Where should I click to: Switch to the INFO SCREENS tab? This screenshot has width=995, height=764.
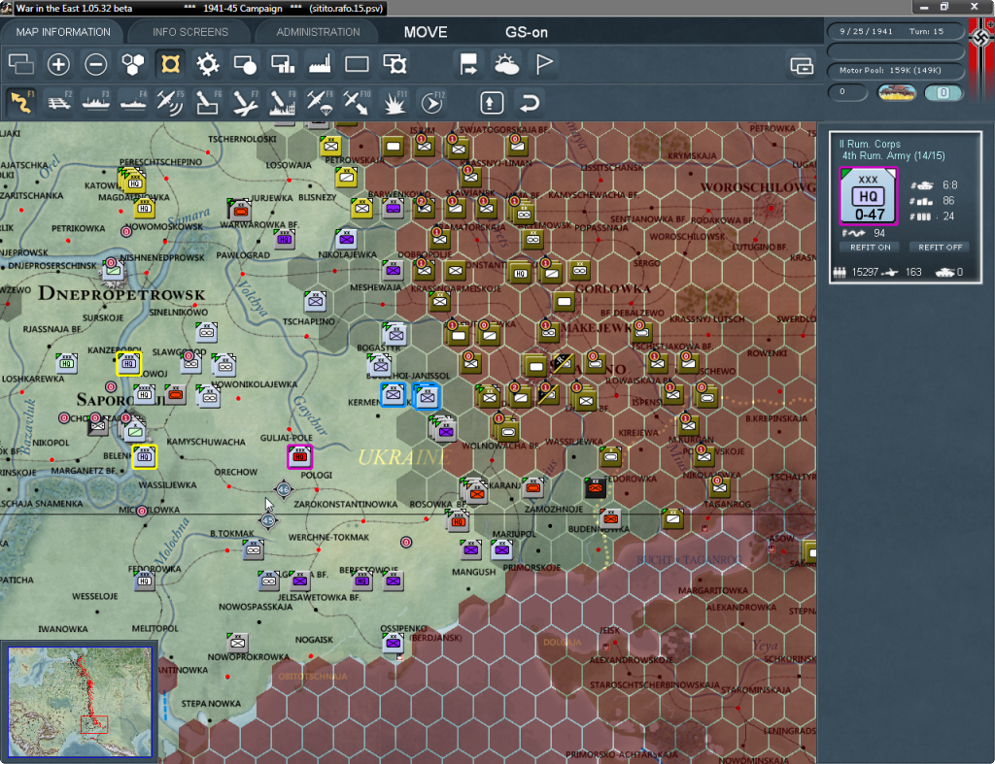click(x=189, y=32)
